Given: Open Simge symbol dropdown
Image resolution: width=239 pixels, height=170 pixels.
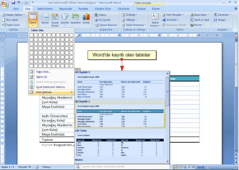Looking at the screenshot, I should [x=220, y=20].
